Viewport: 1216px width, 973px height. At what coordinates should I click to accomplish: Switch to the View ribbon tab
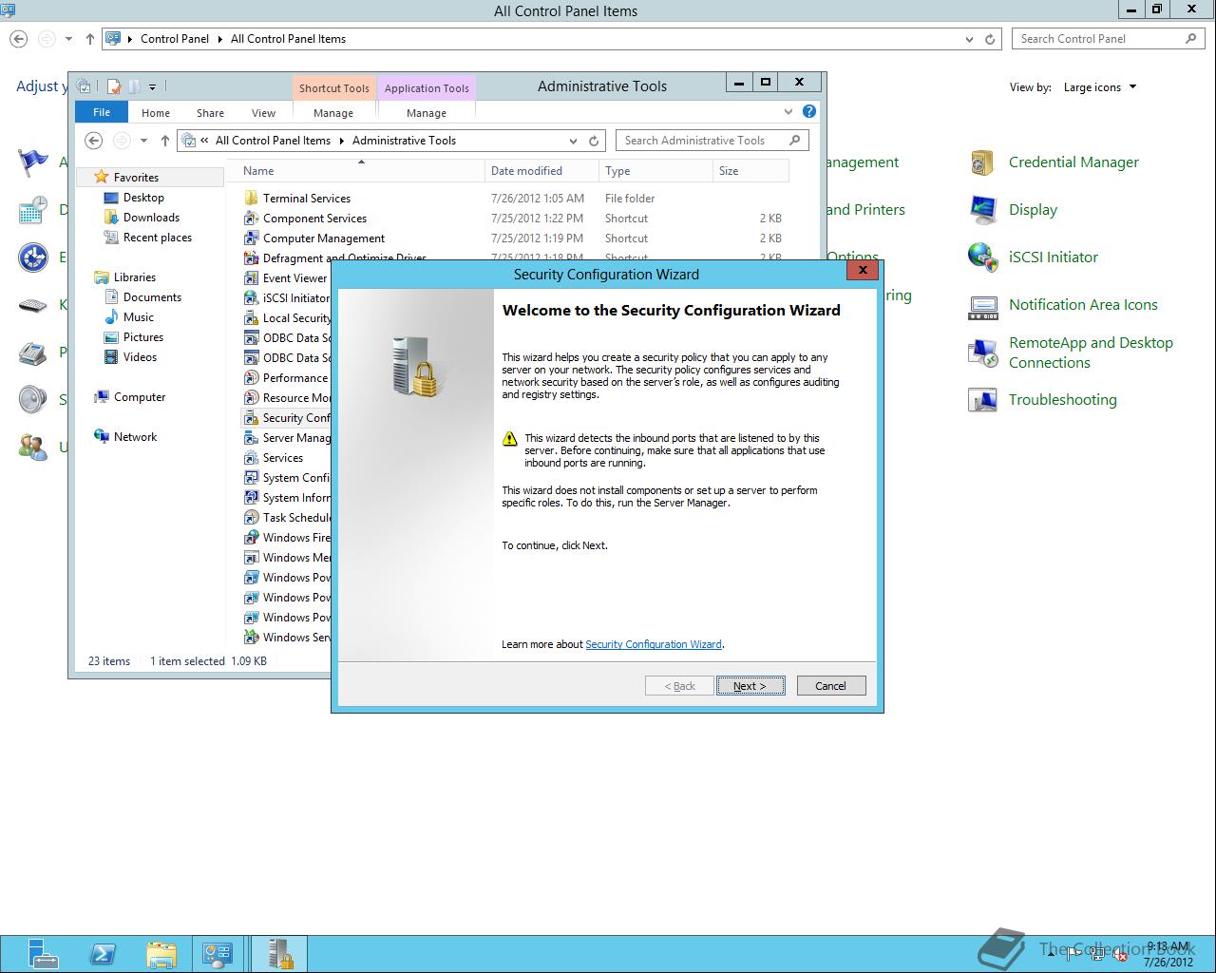pyautogui.click(x=263, y=111)
